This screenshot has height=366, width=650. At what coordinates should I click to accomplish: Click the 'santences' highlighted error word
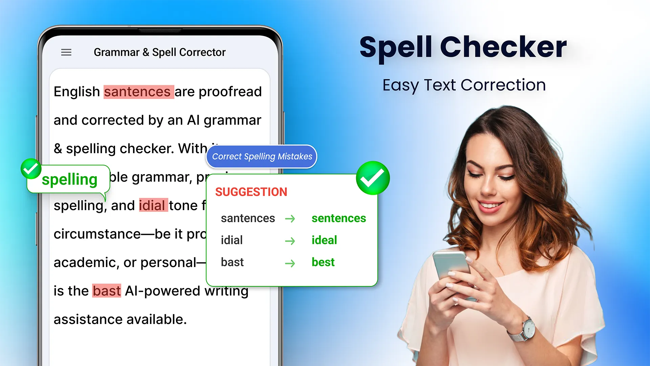137,91
